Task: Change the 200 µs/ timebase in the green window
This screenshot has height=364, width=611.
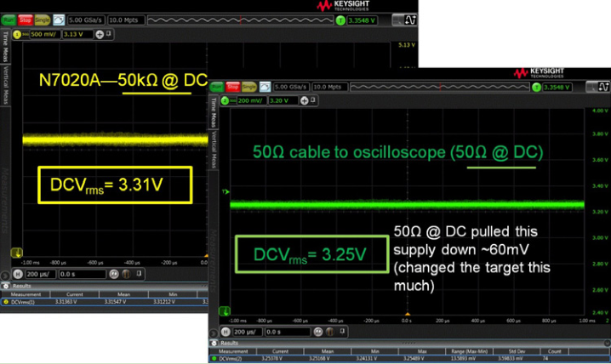Action: (x=247, y=332)
